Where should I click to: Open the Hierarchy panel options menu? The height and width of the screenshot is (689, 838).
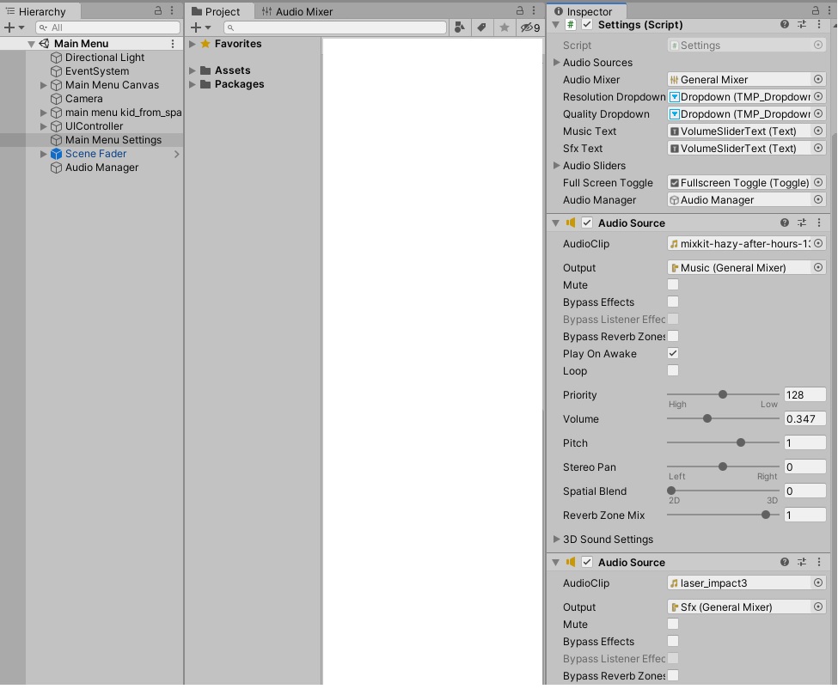[x=172, y=10]
